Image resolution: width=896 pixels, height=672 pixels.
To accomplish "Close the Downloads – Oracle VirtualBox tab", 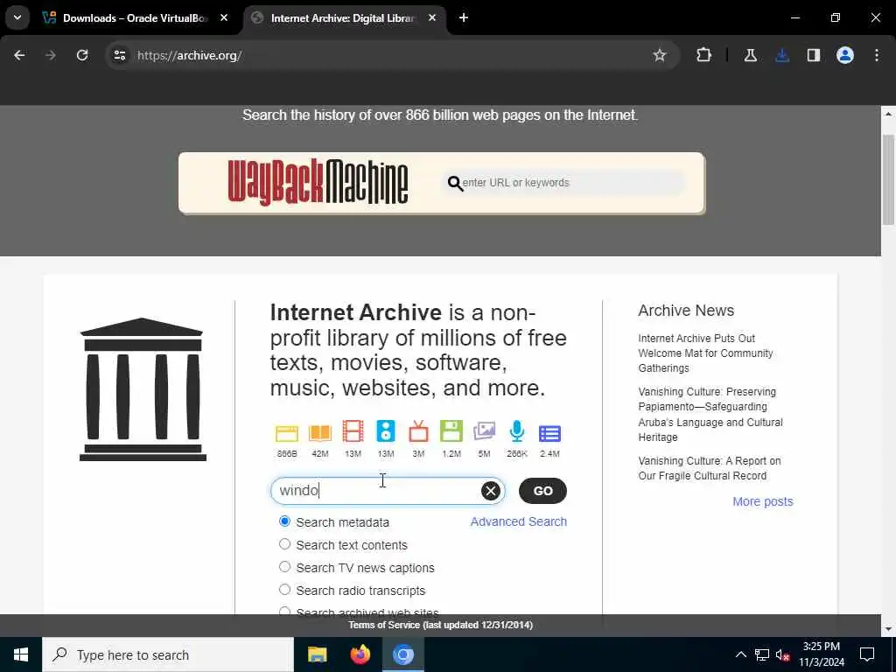I will [x=224, y=17].
